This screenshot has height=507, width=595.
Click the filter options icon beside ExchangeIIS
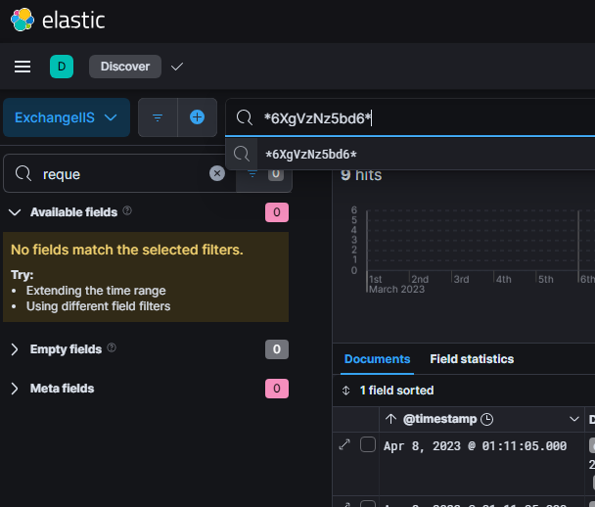(x=158, y=117)
